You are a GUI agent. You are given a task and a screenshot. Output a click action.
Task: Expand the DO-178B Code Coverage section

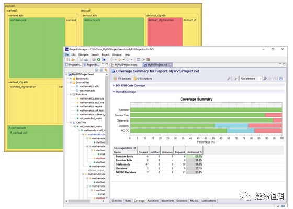coord(114,86)
